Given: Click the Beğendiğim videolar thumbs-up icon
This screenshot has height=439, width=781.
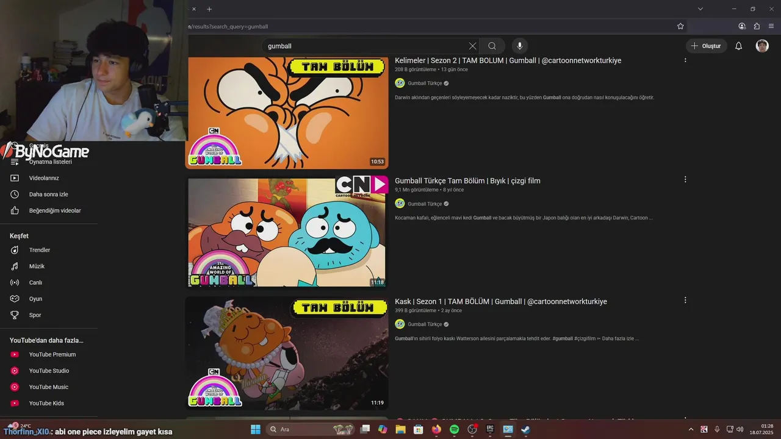Looking at the screenshot, I should 15,210.
